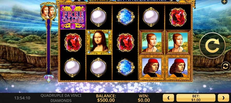The height and width of the screenshot is (103, 231).
Task: Click the 0% diamond progress indicator
Action: click(x=49, y=78)
